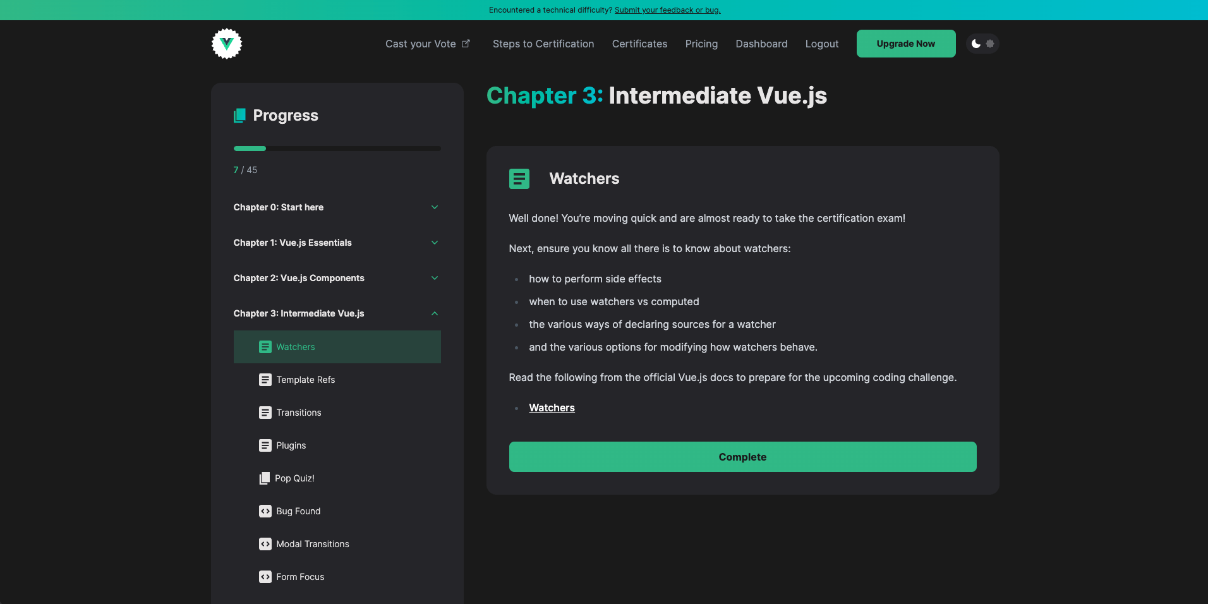The image size is (1208, 604).
Task: Click Chapter 2: Vue.js Components title
Action: click(299, 278)
